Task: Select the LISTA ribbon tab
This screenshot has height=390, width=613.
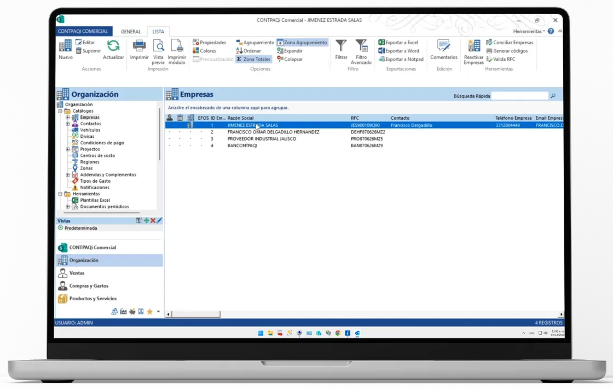Action: click(158, 32)
